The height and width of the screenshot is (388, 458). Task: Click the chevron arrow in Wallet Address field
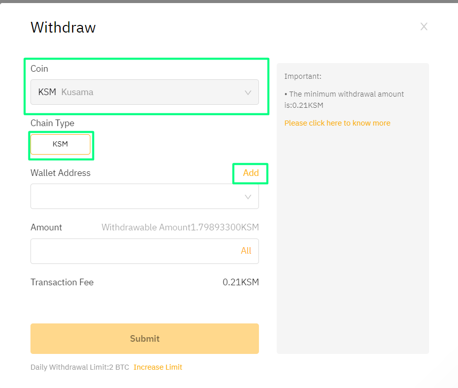point(248,197)
